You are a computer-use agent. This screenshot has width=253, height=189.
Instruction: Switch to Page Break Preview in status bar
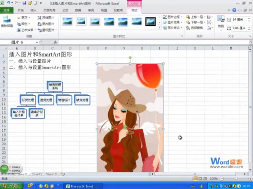tap(205, 179)
